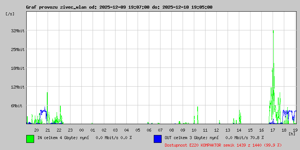Click the hour 03 x-axis label

point(115,130)
